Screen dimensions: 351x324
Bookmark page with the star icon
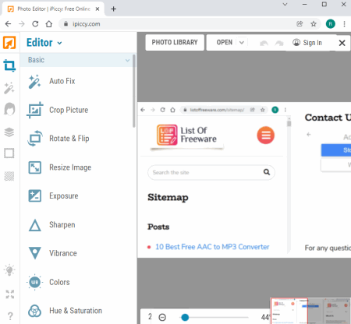314,24
